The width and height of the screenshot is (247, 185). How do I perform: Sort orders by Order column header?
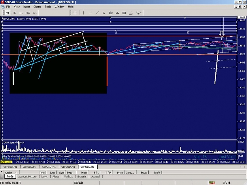pyautogui.click(x=11, y=173)
